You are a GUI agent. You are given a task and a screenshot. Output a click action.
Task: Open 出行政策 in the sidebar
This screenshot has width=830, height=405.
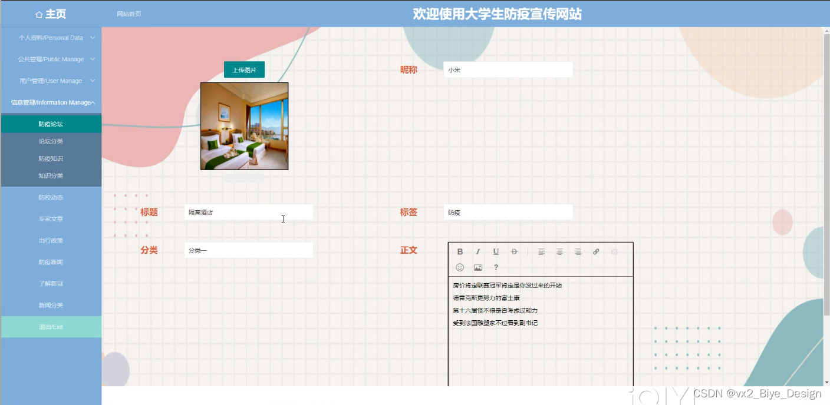pyautogui.click(x=51, y=240)
